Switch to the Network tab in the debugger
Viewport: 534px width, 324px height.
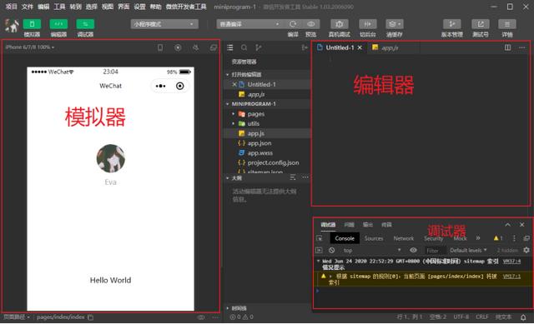pos(404,238)
